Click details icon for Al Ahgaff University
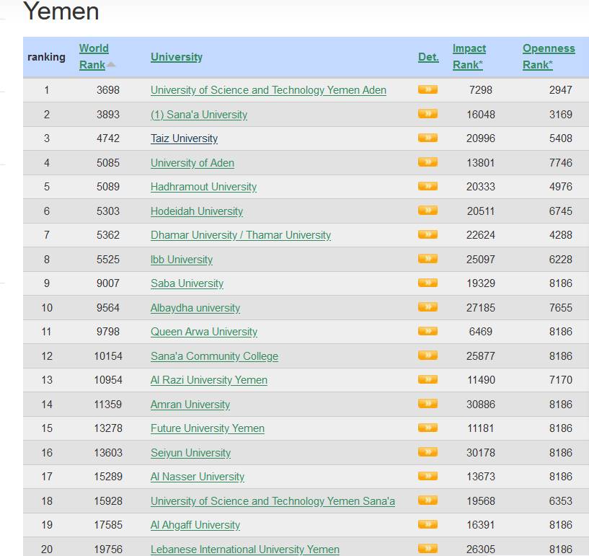This screenshot has height=556, width=589. coord(428,524)
